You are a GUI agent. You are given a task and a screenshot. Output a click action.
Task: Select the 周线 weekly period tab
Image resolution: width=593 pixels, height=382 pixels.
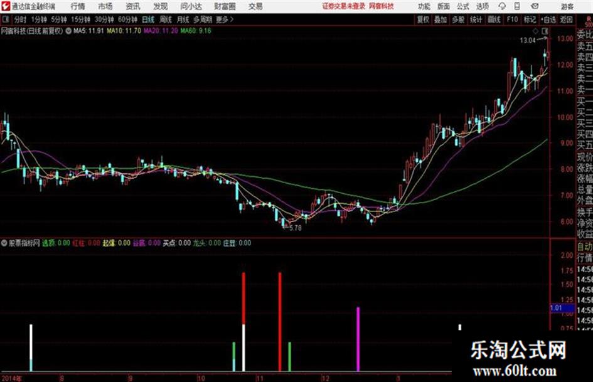pyautogui.click(x=166, y=19)
